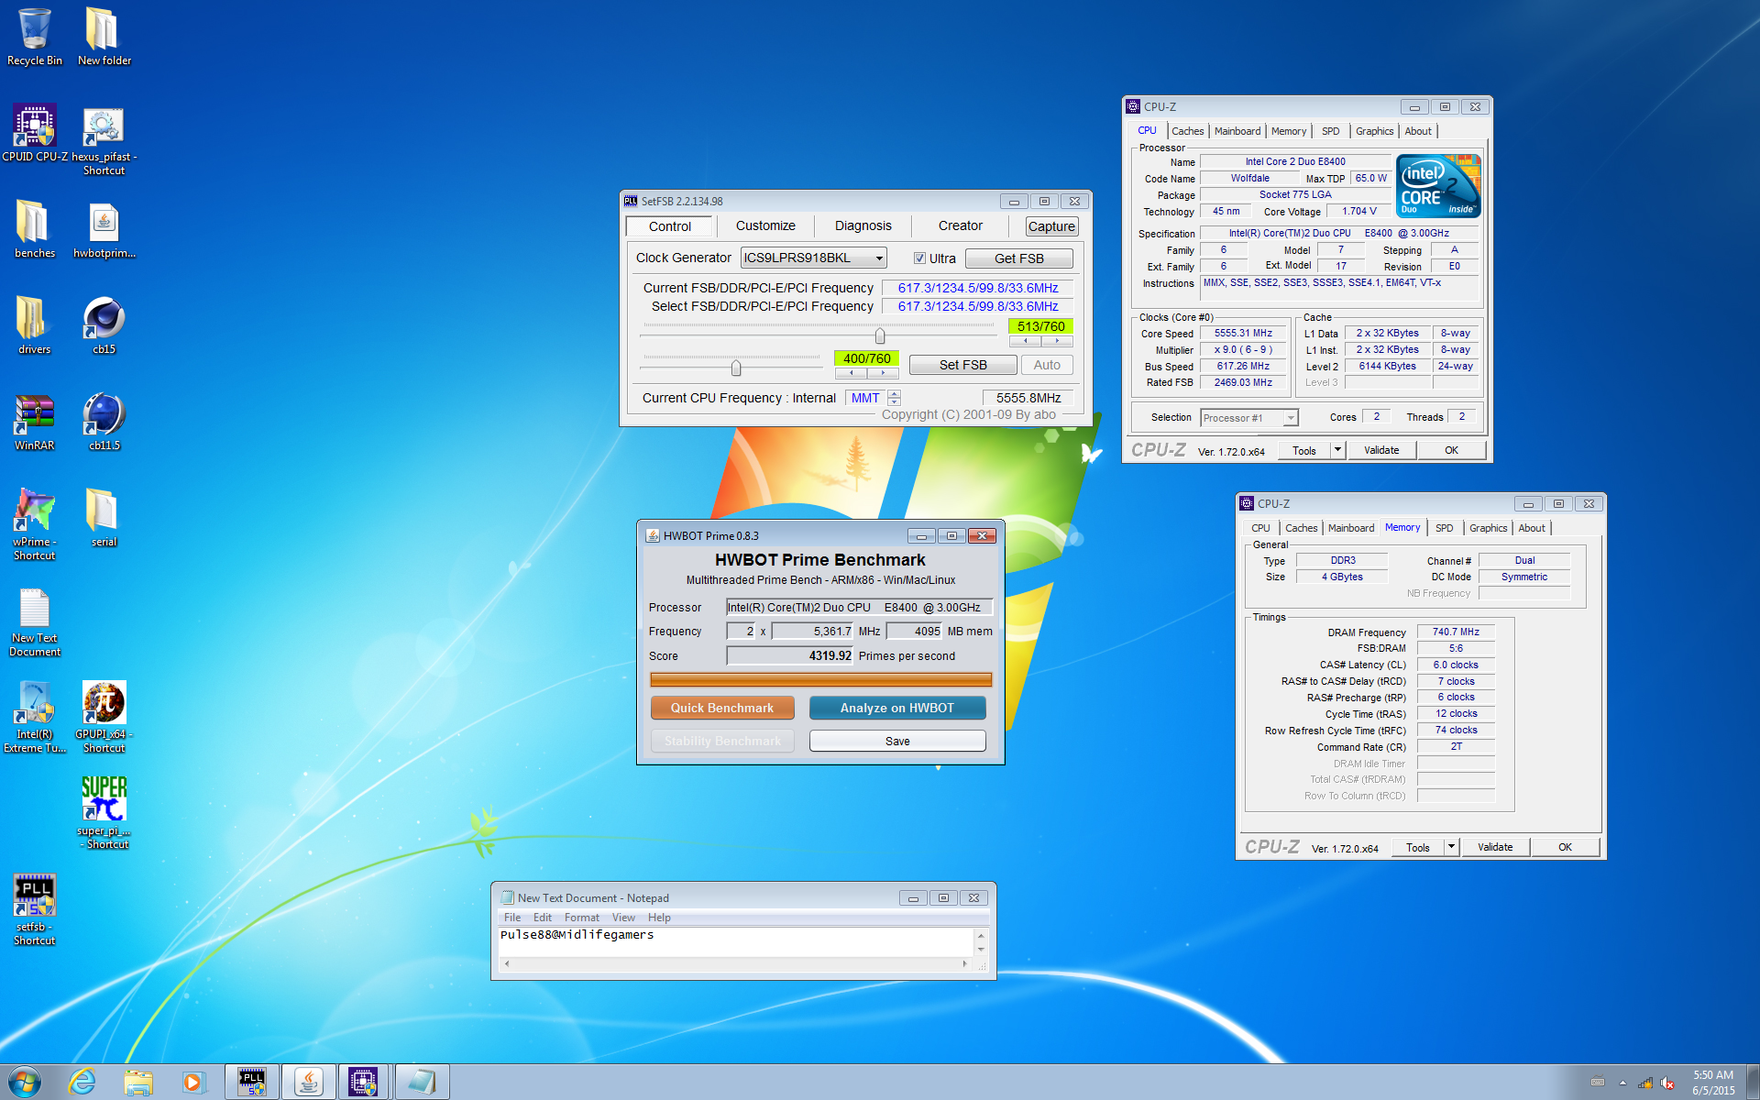The image size is (1760, 1100).
Task: Open Mainboard tab in upper CPU-Z window
Action: (x=1237, y=131)
